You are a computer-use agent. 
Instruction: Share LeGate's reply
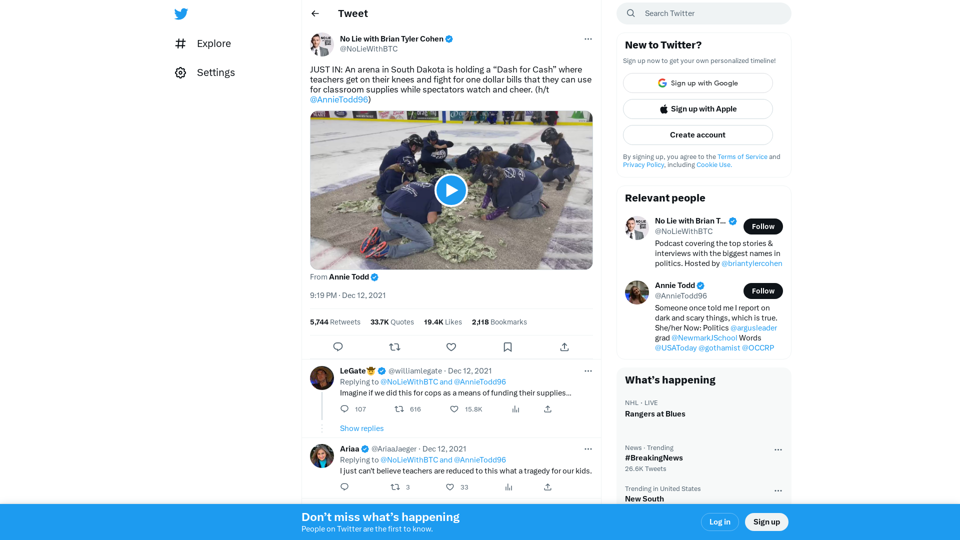547,409
